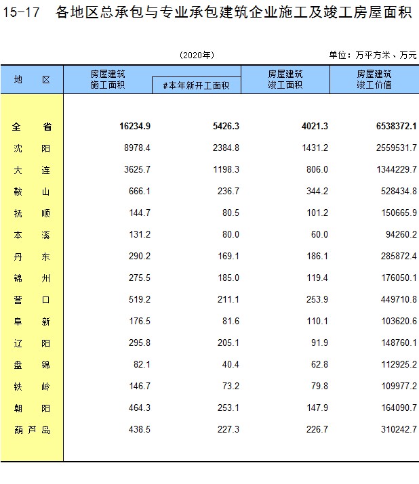Click the unit label 单位：万平方米、万元
The height and width of the screenshot is (484, 419).
pyautogui.click(x=373, y=56)
